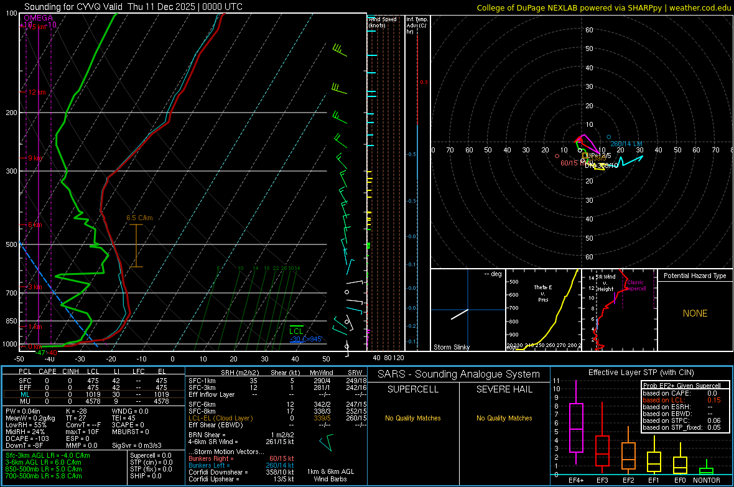Click the based on STPC probability row
This screenshot has width=734, height=487.
(x=682, y=420)
